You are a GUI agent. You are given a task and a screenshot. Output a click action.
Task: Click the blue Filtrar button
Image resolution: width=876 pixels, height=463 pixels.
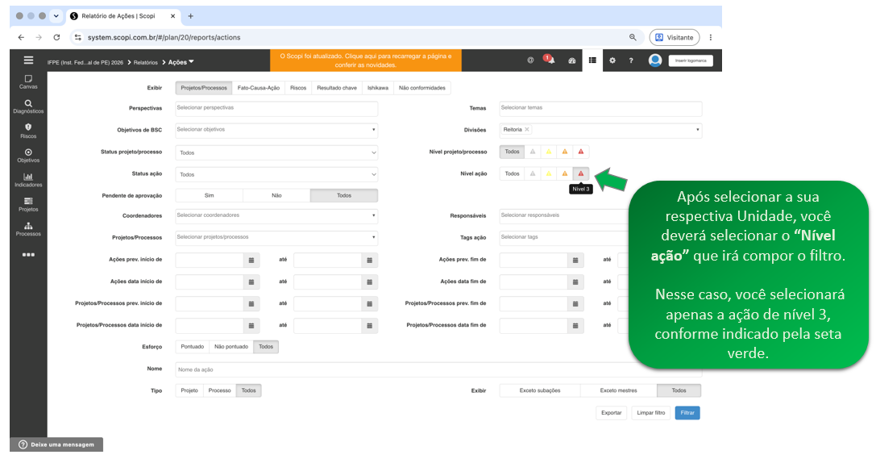(687, 413)
